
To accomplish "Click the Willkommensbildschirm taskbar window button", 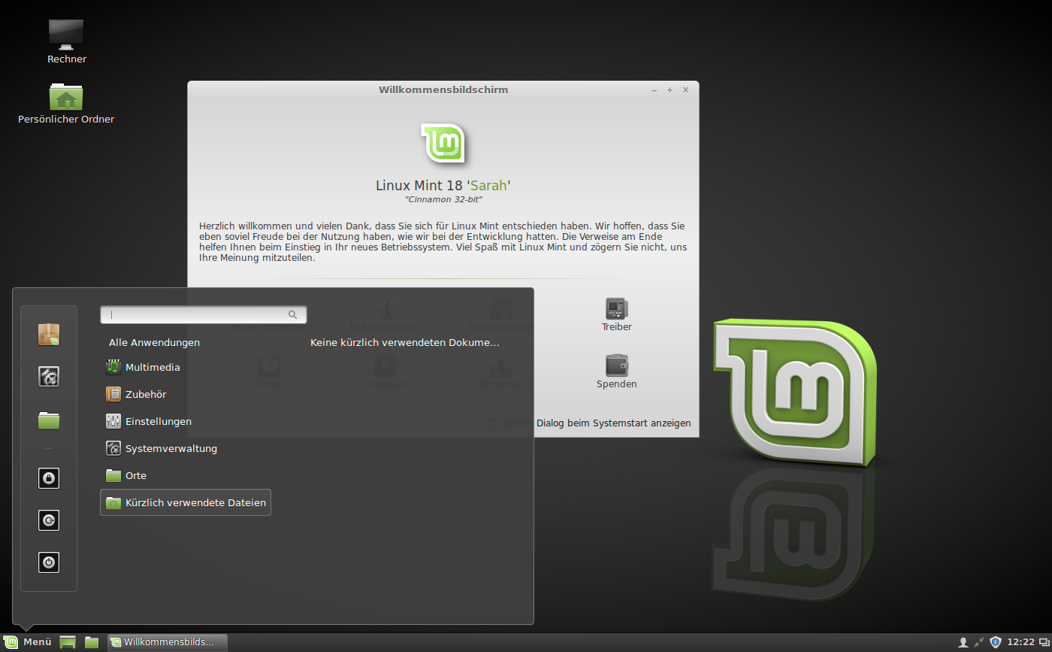I will coord(167,642).
